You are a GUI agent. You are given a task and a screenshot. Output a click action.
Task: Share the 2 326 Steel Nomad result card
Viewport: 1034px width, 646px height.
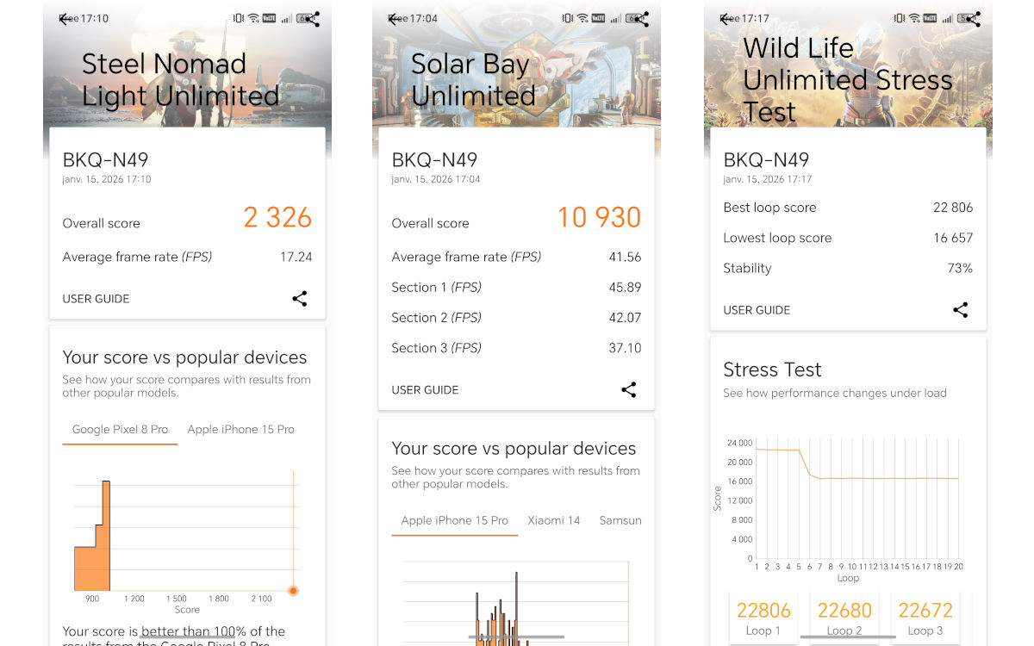pos(299,299)
